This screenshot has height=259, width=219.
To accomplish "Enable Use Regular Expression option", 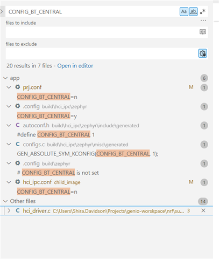I will (203, 12).
